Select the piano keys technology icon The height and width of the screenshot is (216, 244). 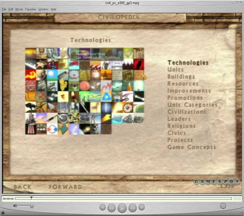click(x=31, y=64)
